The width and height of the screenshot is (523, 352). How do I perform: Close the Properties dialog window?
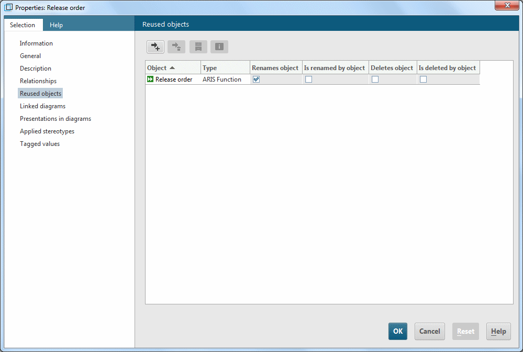507,5
